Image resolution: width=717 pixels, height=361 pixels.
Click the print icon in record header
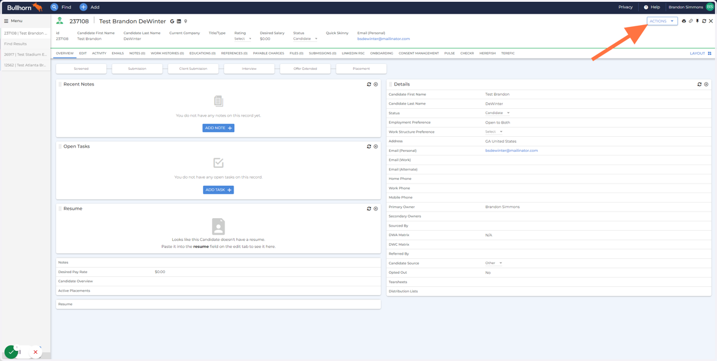[684, 21]
